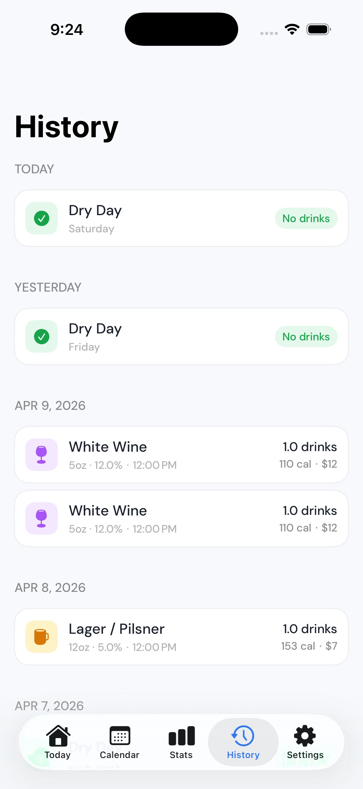The width and height of the screenshot is (363, 789).
Task: Tap the second White Wine glass icon
Action: click(41, 518)
